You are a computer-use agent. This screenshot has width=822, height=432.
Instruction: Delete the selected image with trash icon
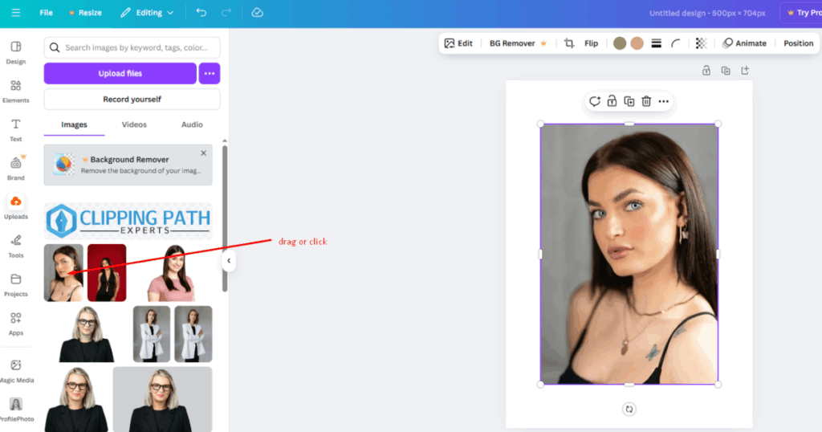click(646, 101)
